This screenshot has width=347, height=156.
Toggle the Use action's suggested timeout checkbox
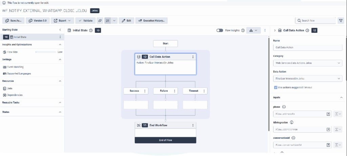pyautogui.click(x=275, y=88)
